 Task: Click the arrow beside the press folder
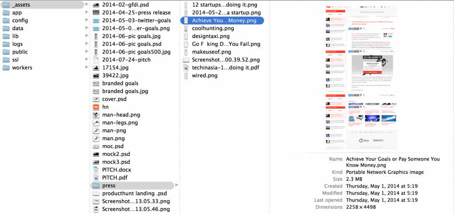(x=177, y=186)
